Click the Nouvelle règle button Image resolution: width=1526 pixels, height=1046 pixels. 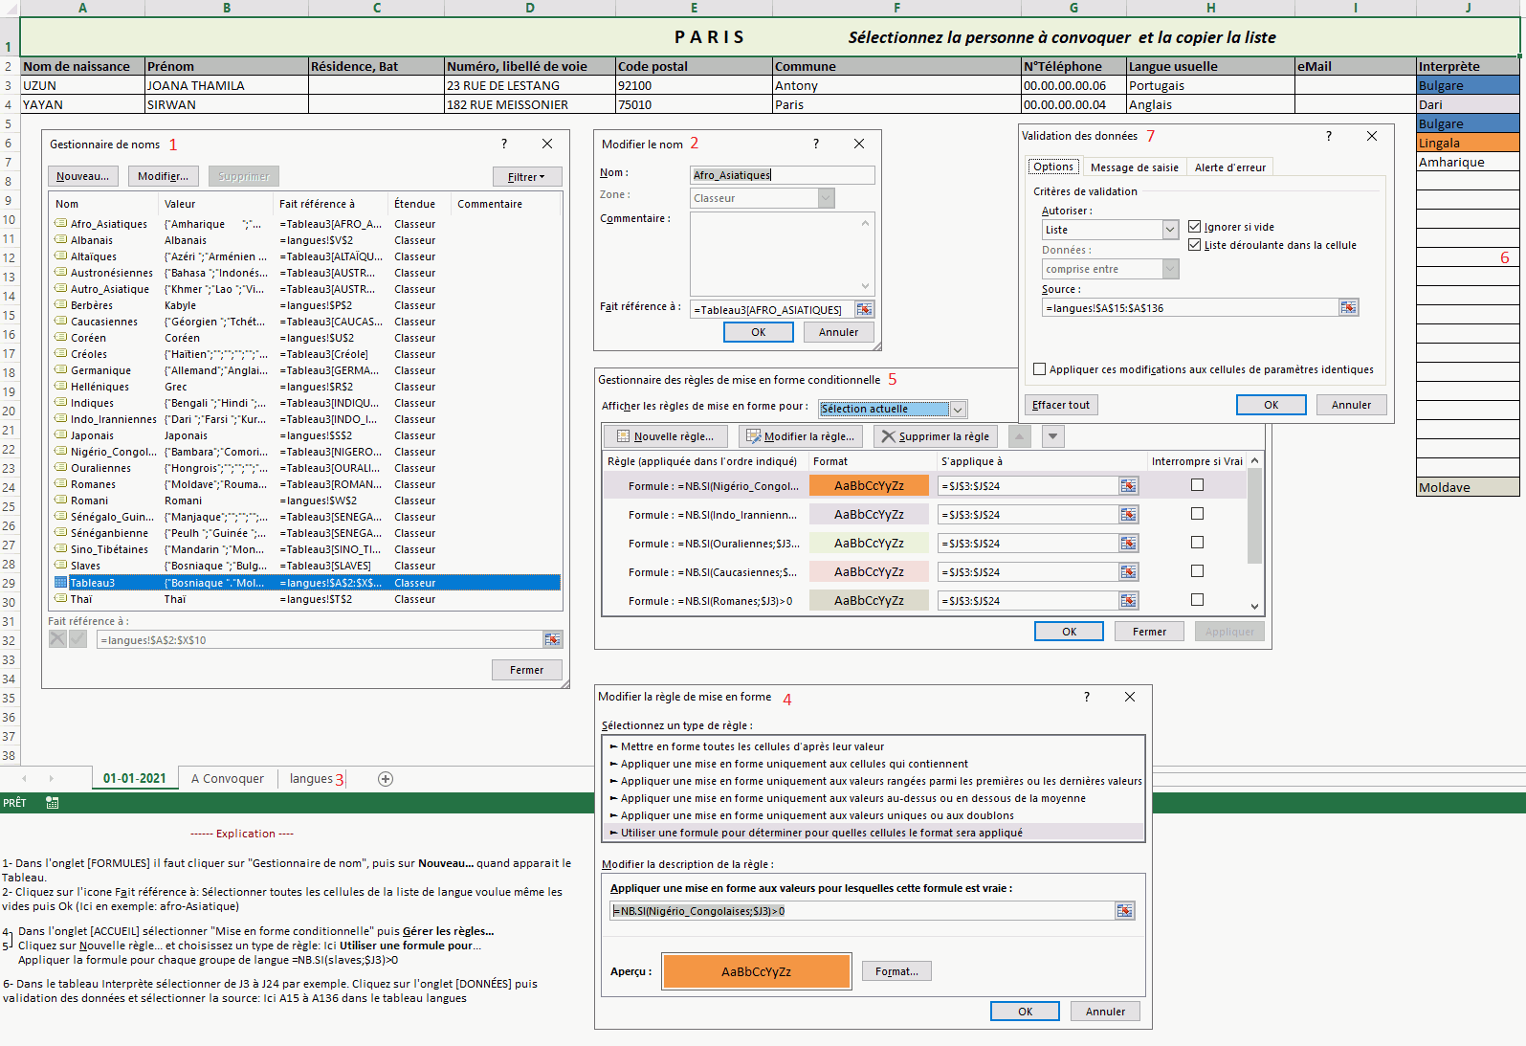coord(665,436)
